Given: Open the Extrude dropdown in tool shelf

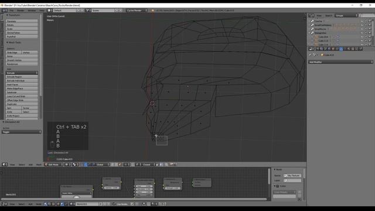Looking at the screenshot, I should point(22,73).
